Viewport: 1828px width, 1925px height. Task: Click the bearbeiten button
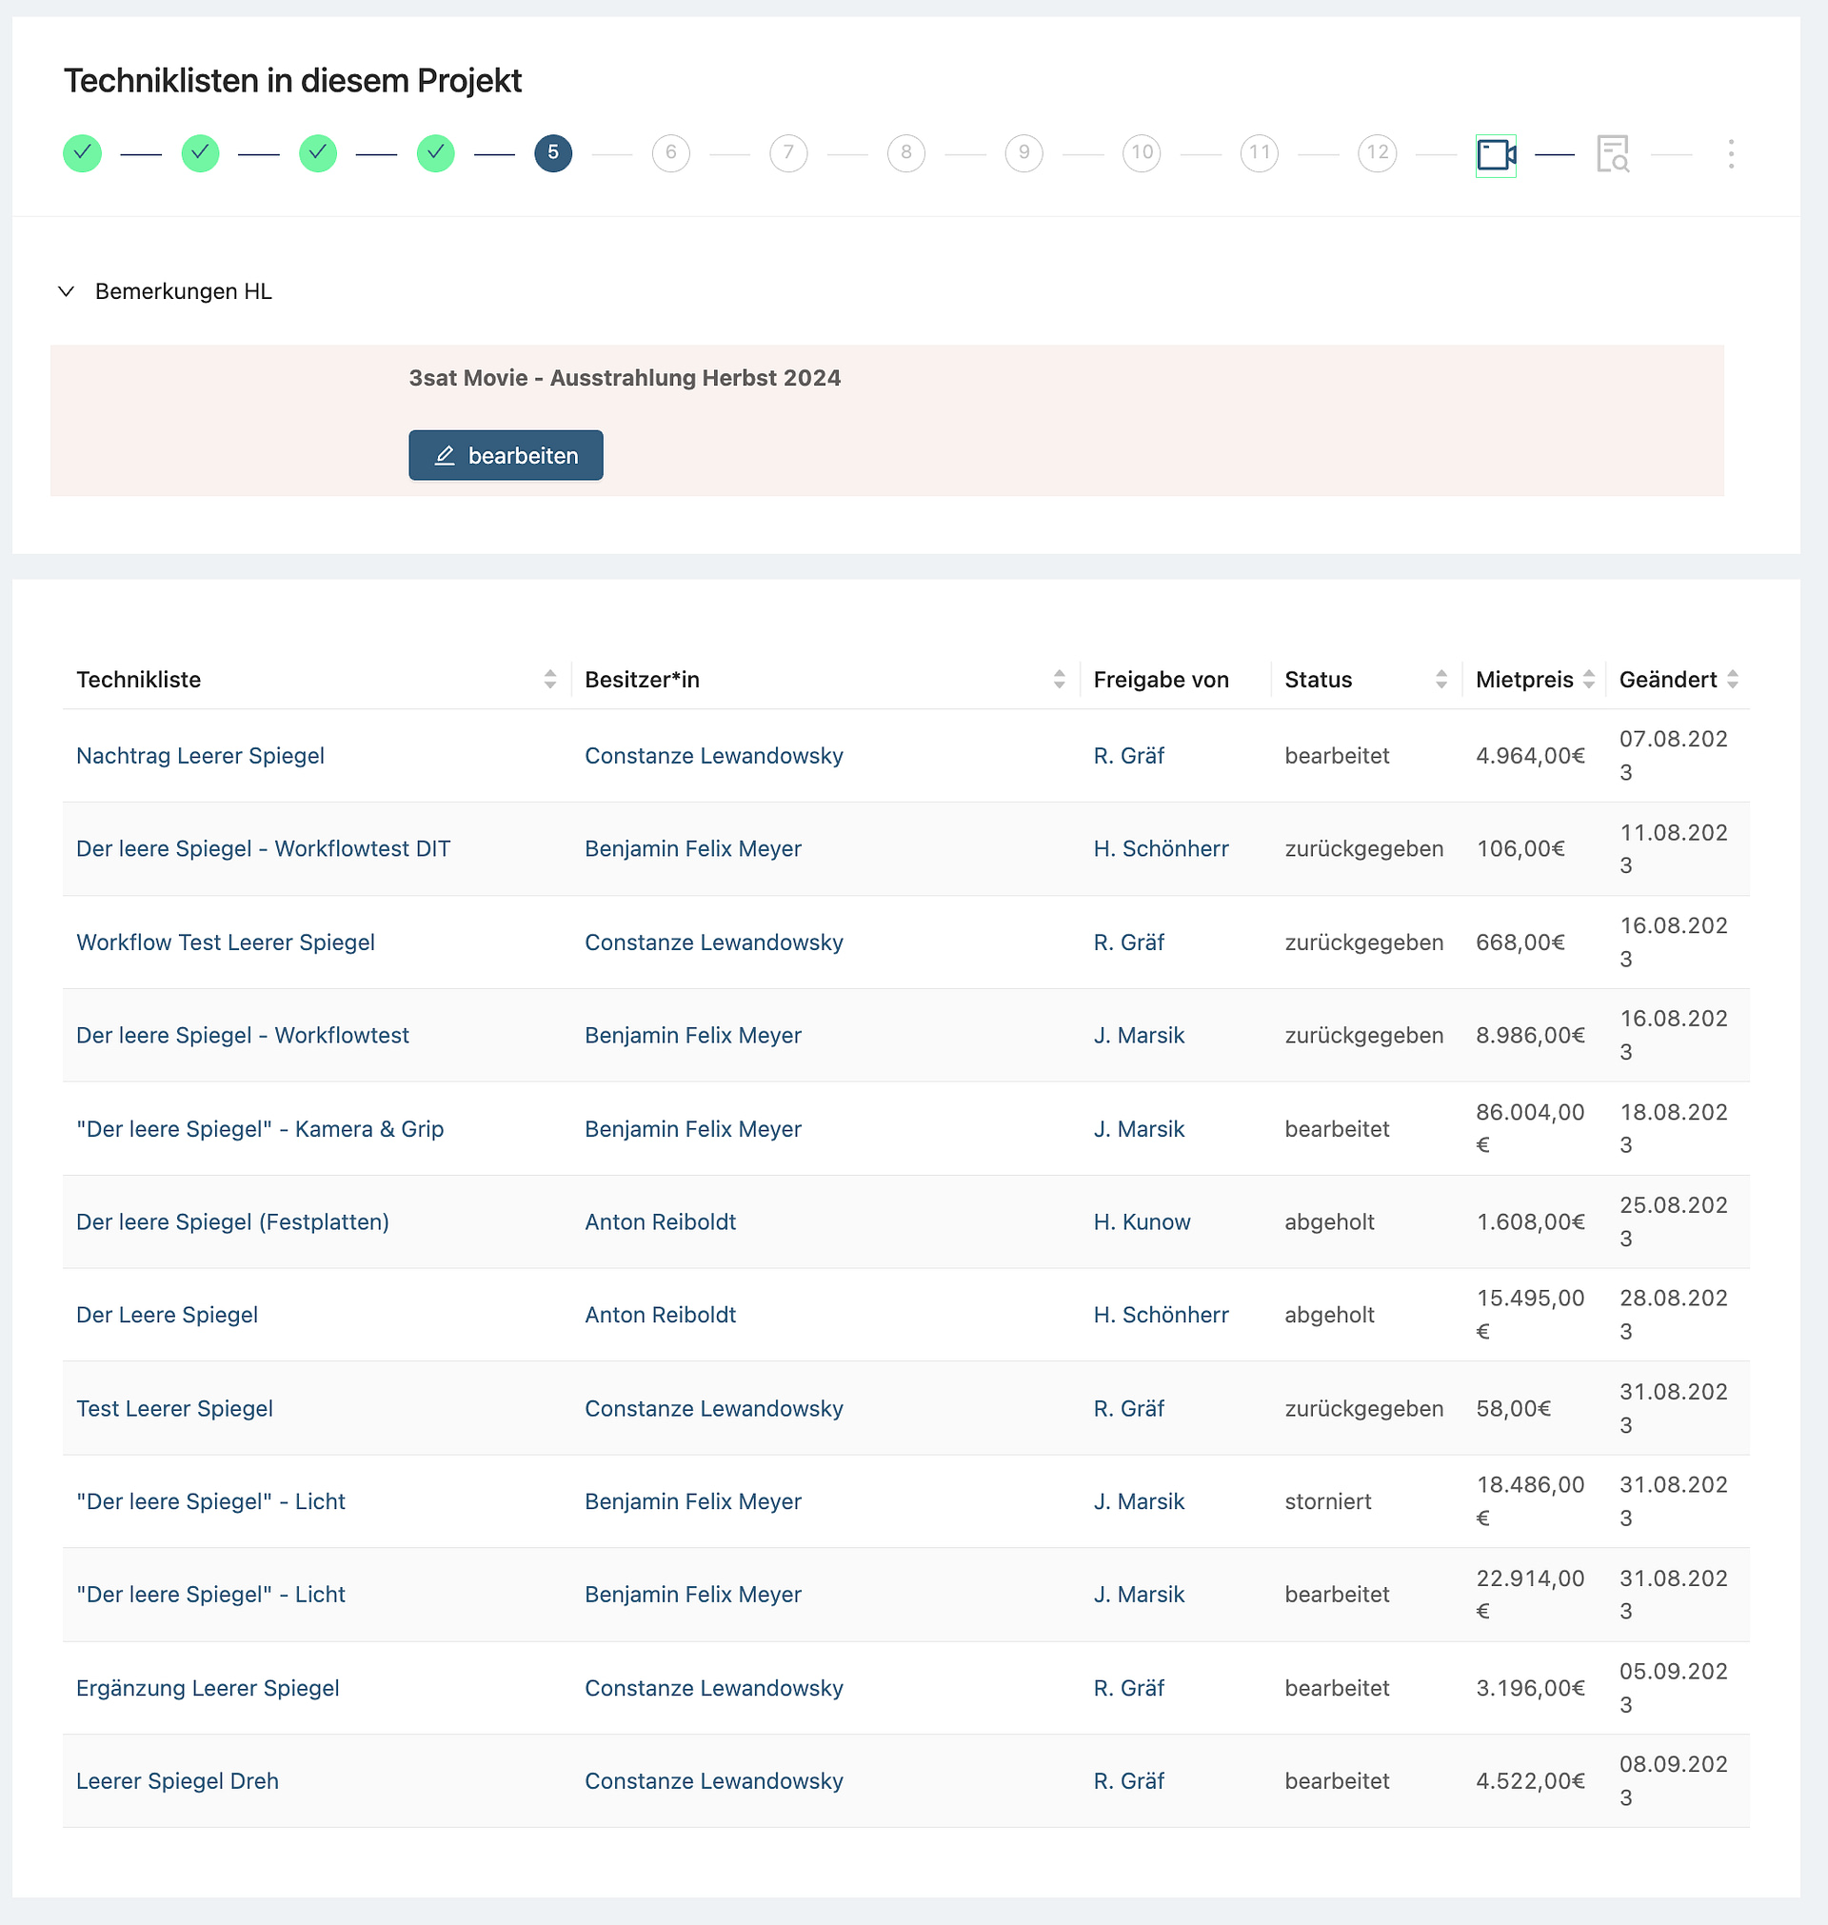(x=506, y=455)
